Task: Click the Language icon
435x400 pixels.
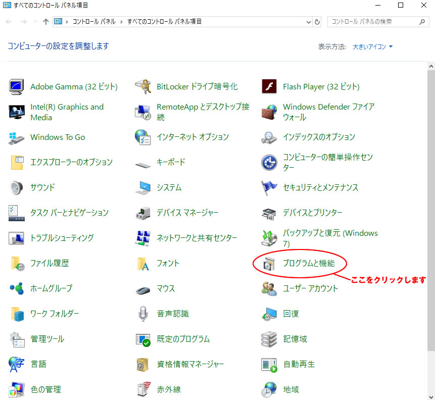Action: click(x=16, y=365)
